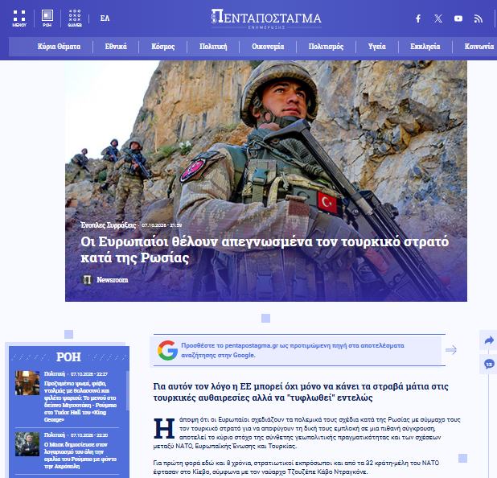Open thumbnail of Μασκ story
Viewport: 497px width, 478px height.
27,444
